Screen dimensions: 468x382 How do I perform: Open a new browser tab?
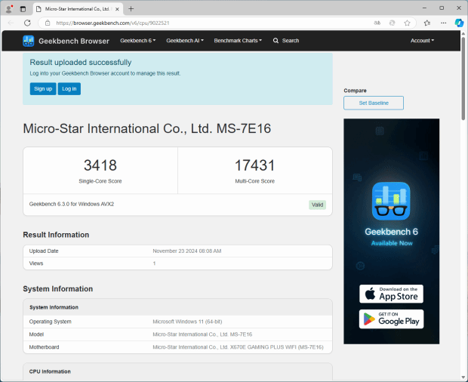[131, 9]
